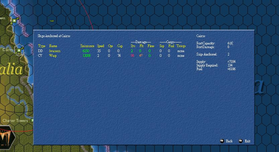The width and height of the screenshot is (279, 152).
Task: Click the Damage group heading
Action: (x=141, y=42)
